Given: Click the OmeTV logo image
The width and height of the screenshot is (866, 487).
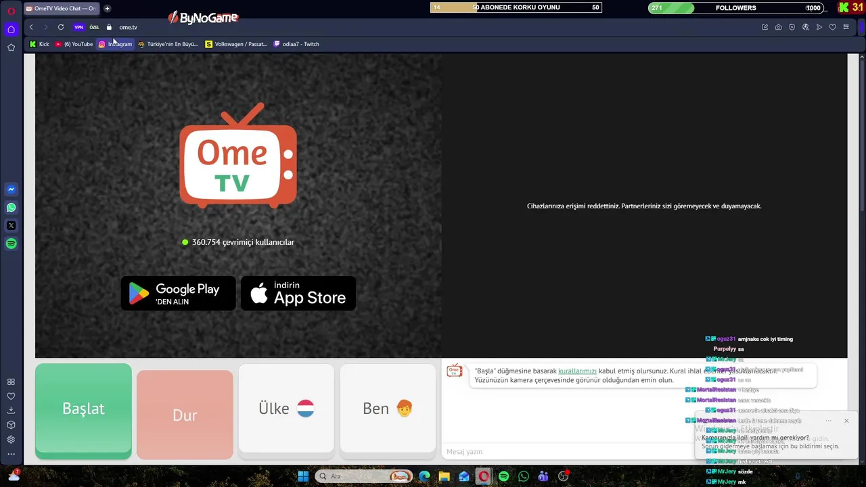Looking at the screenshot, I should [238, 156].
